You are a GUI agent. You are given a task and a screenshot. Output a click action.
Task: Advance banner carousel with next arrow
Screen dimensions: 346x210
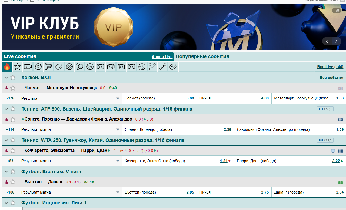[x=336, y=41]
